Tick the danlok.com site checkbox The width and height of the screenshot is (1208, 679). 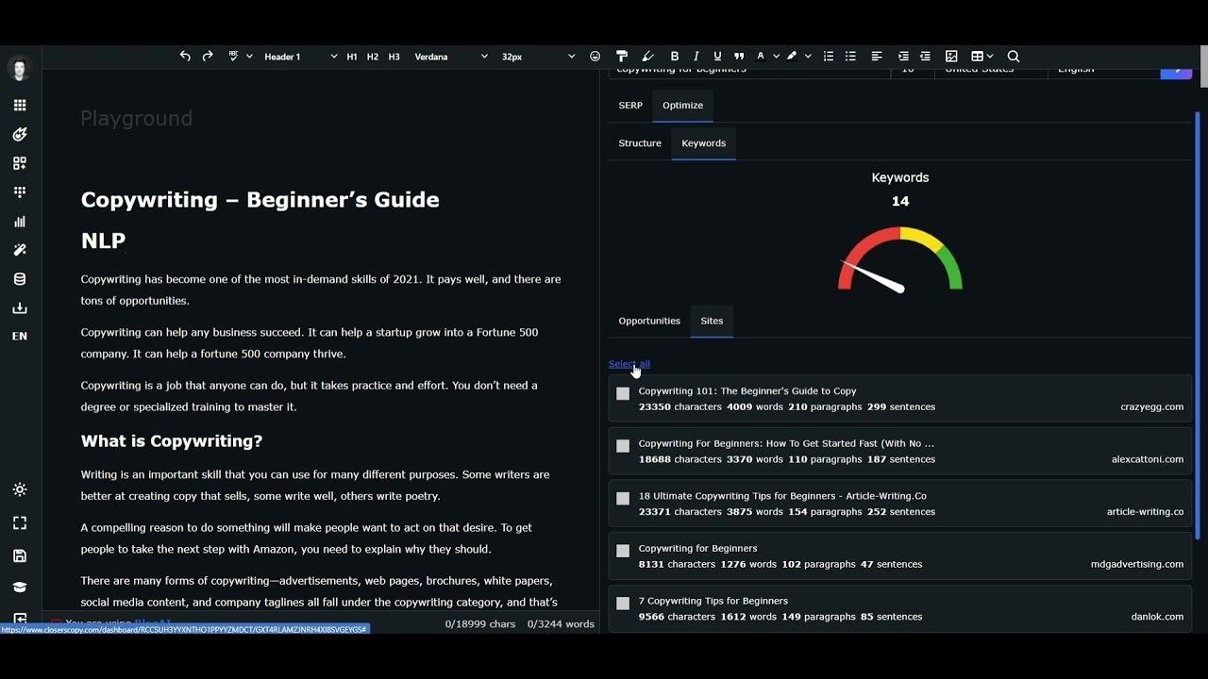coord(623,604)
